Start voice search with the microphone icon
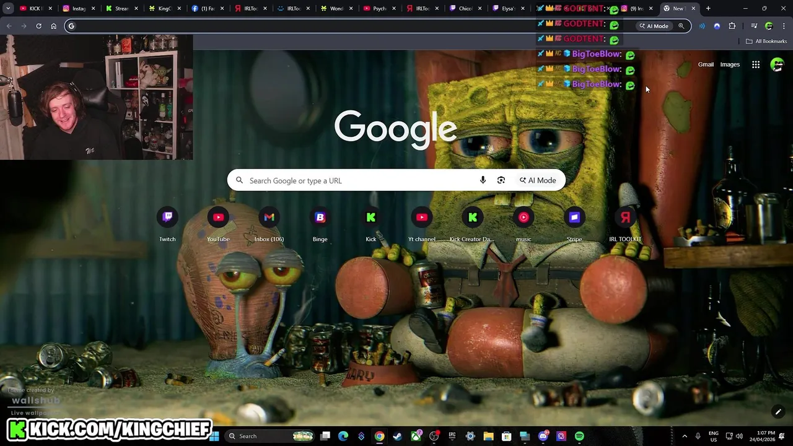The width and height of the screenshot is (793, 446). pyautogui.click(x=483, y=180)
